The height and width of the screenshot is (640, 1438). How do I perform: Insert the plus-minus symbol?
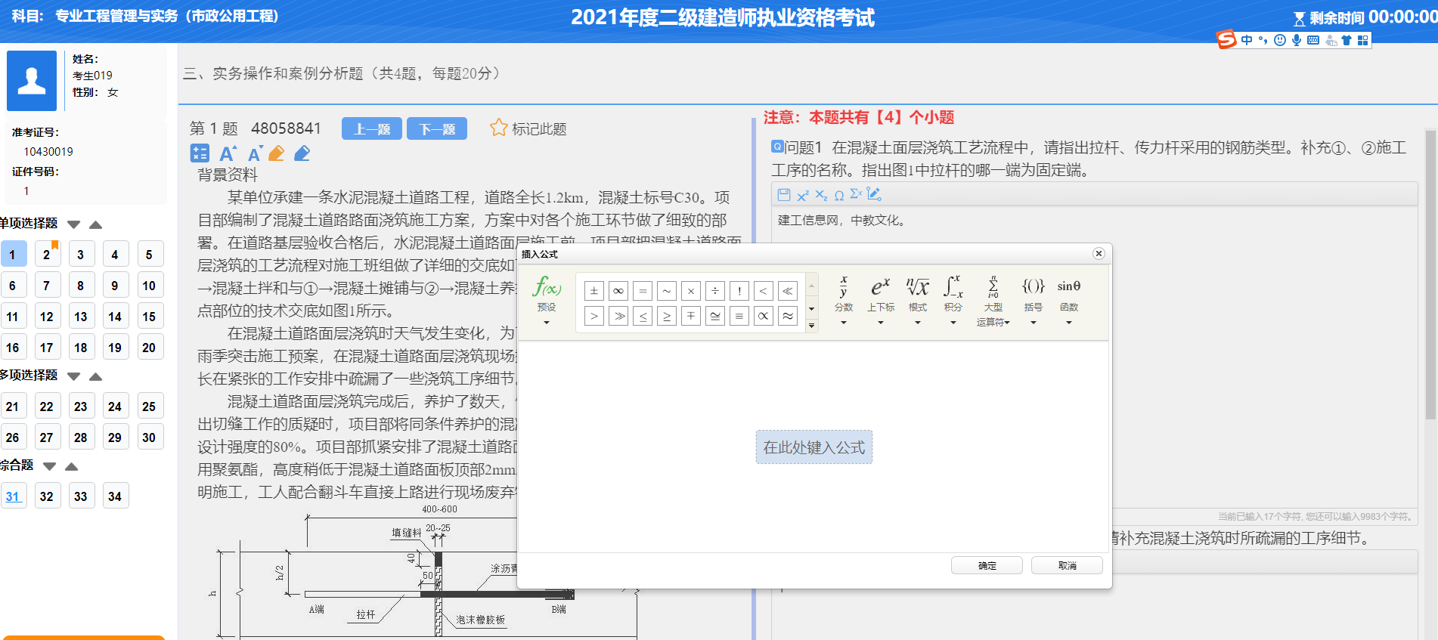click(594, 291)
